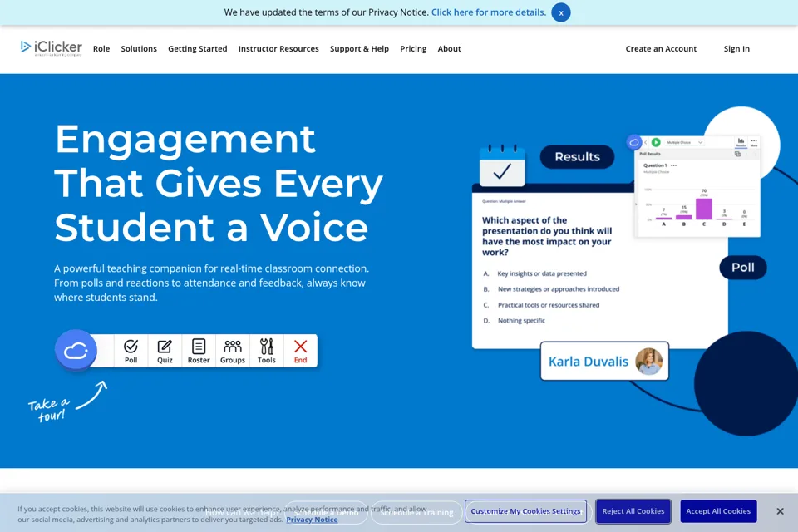Select the Poll toolbar icon
The height and width of the screenshot is (532, 798).
pyautogui.click(x=131, y=351)
